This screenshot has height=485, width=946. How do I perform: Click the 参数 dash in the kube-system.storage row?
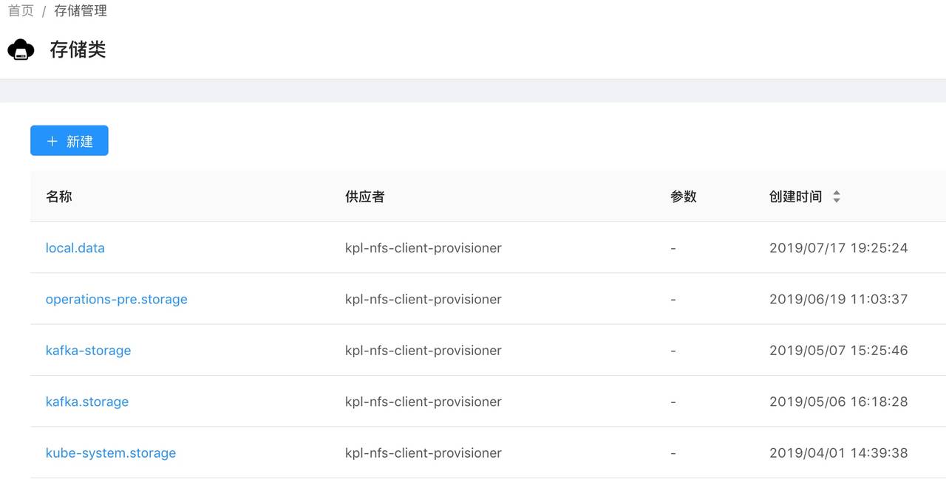(x=673, y=453)
